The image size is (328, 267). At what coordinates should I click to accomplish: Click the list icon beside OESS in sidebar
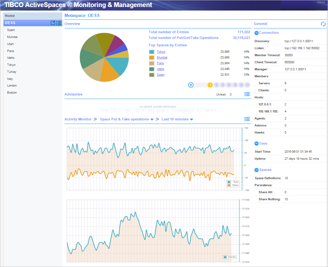tap(58, 23)
